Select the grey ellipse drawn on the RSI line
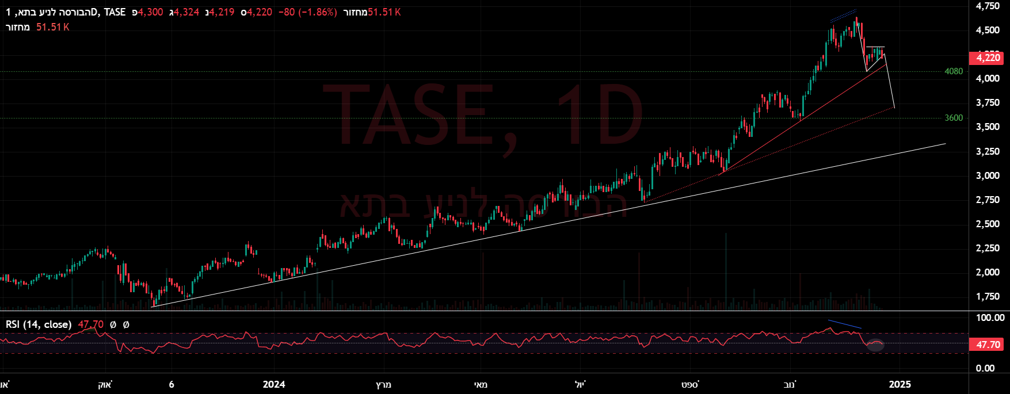Image resolution: width=1010 pixels, height=394 pixels. pyautogui.click(x=875, y=346)
